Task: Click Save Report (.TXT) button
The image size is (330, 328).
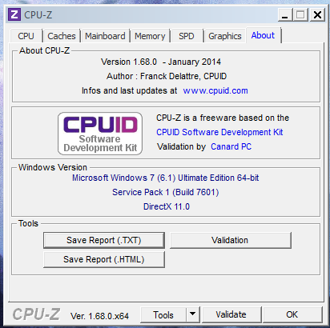Action: pos(104,240)
